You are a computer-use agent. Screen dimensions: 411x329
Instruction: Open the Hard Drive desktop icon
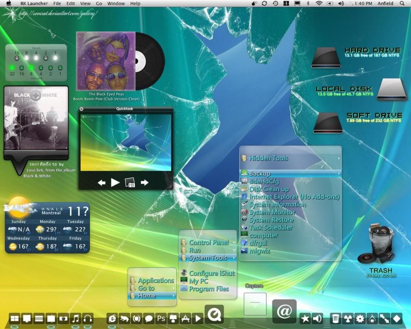pos(326,58)
